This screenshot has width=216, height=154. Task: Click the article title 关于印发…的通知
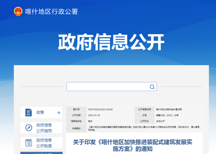point(133,146)
